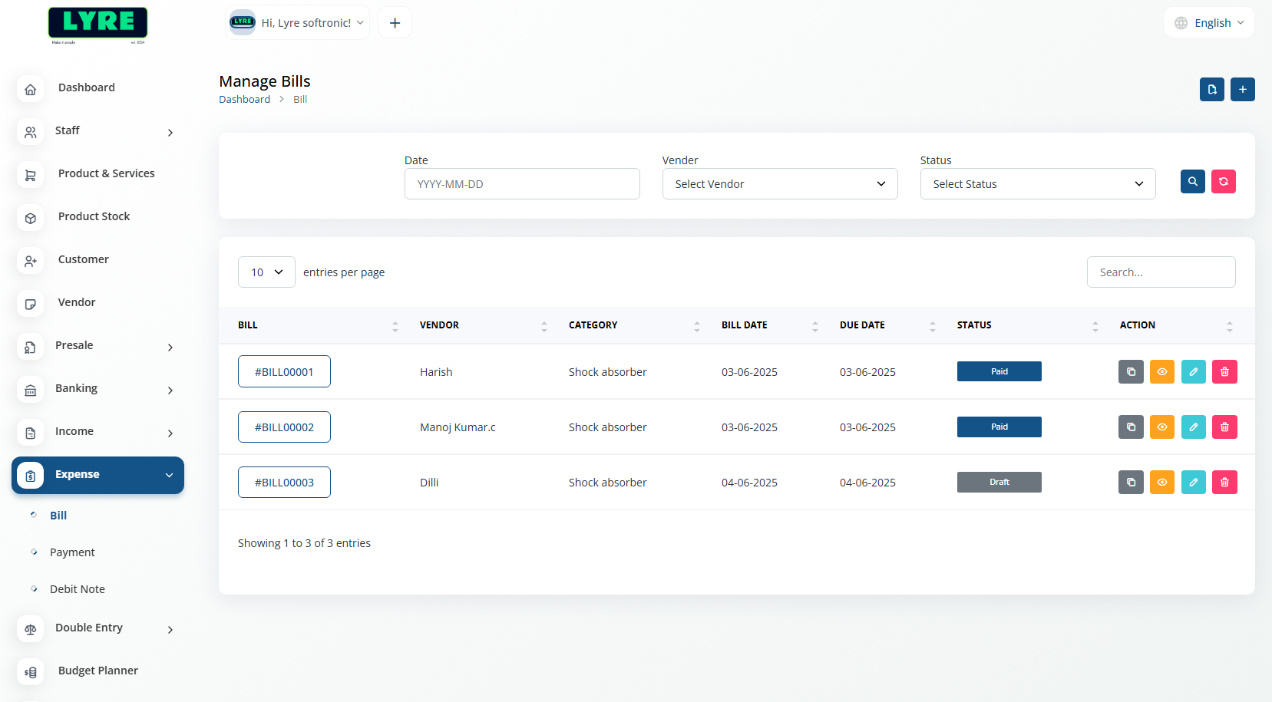Click the create new bill plus icon
Image resolution: width=1272 pixels, height=702 pixels.
pyautogui.click(x=1242, y=90)
